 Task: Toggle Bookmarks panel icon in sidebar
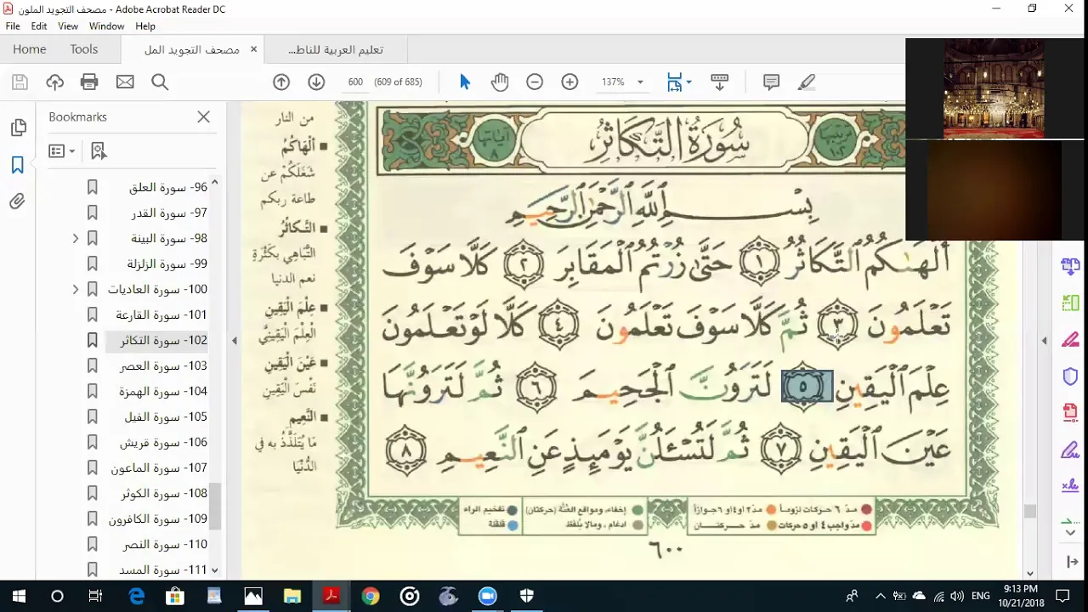(18, 165)
